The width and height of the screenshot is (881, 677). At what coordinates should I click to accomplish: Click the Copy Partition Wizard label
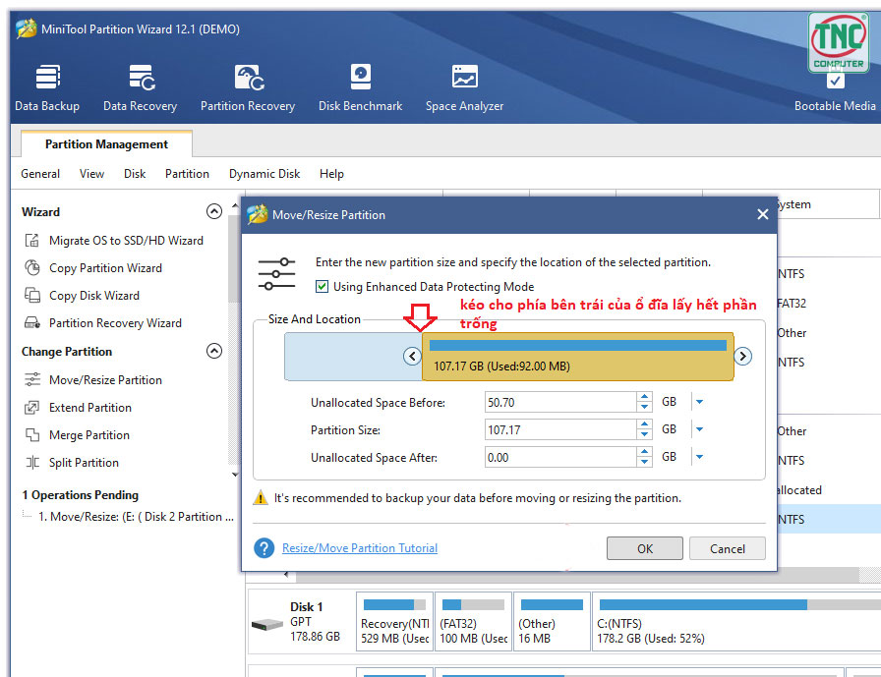(105, 268)
